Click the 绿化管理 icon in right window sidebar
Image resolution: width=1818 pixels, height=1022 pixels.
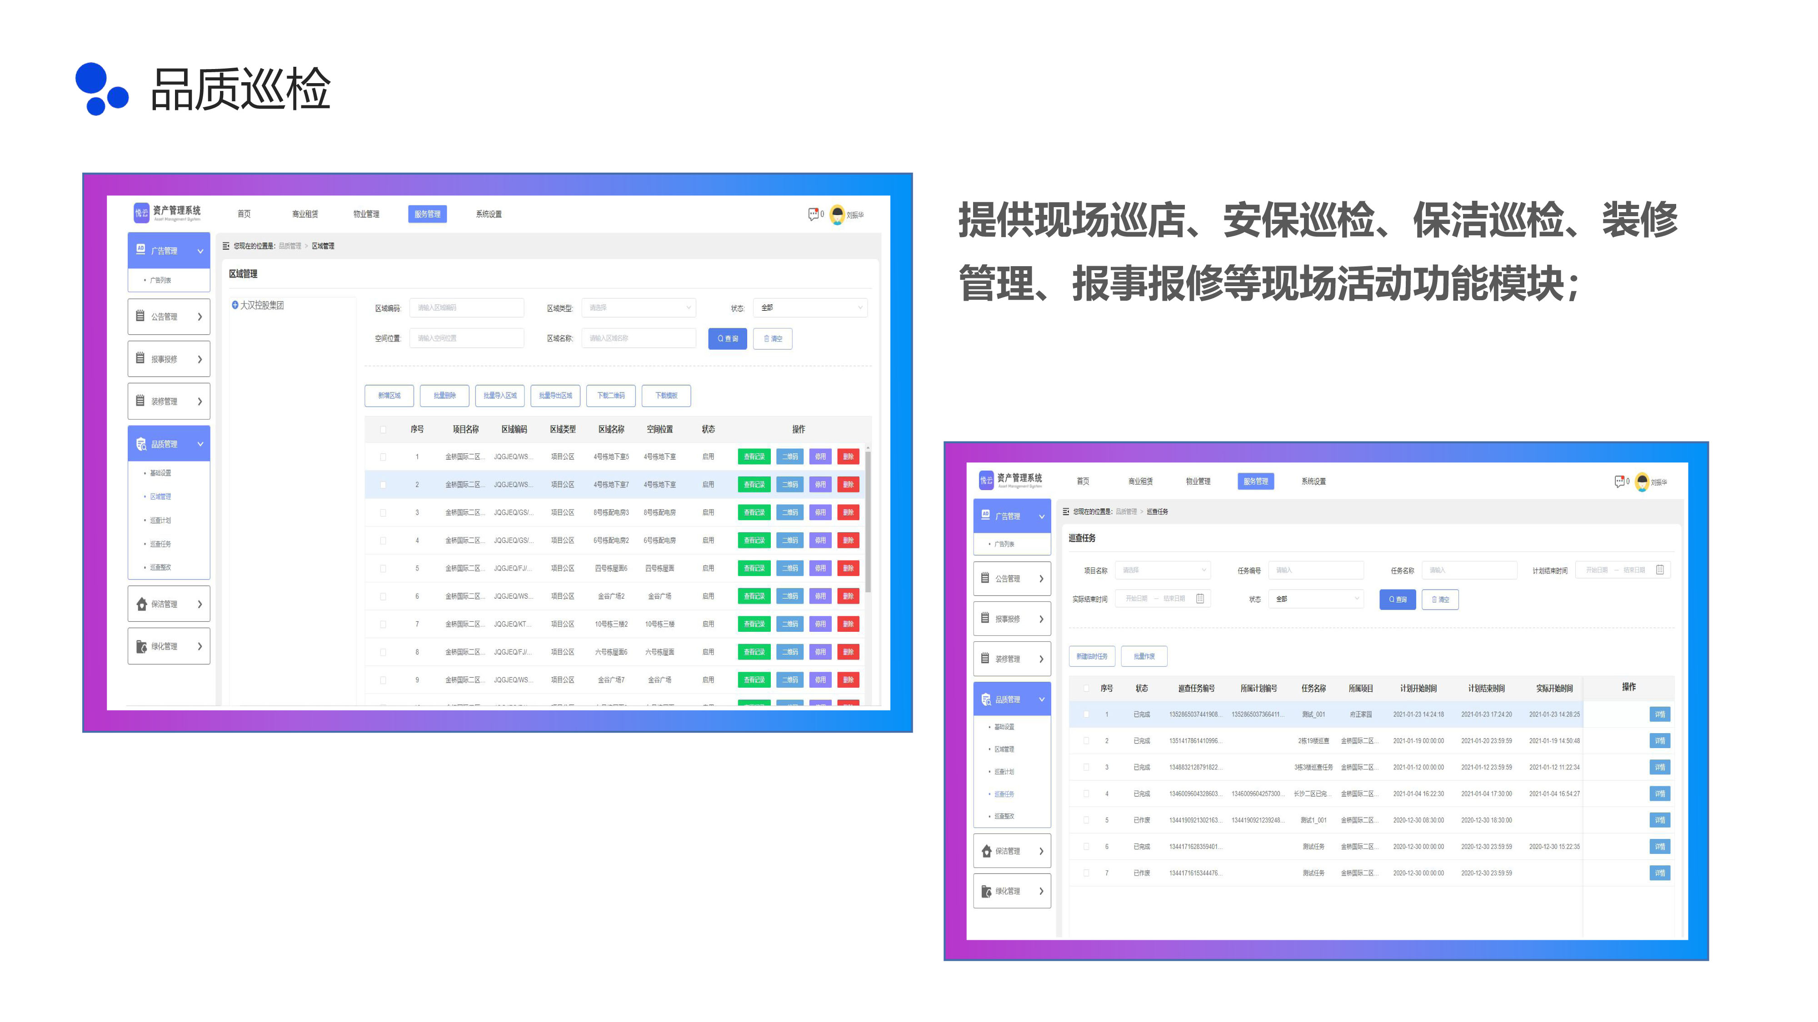pos(986,891)
